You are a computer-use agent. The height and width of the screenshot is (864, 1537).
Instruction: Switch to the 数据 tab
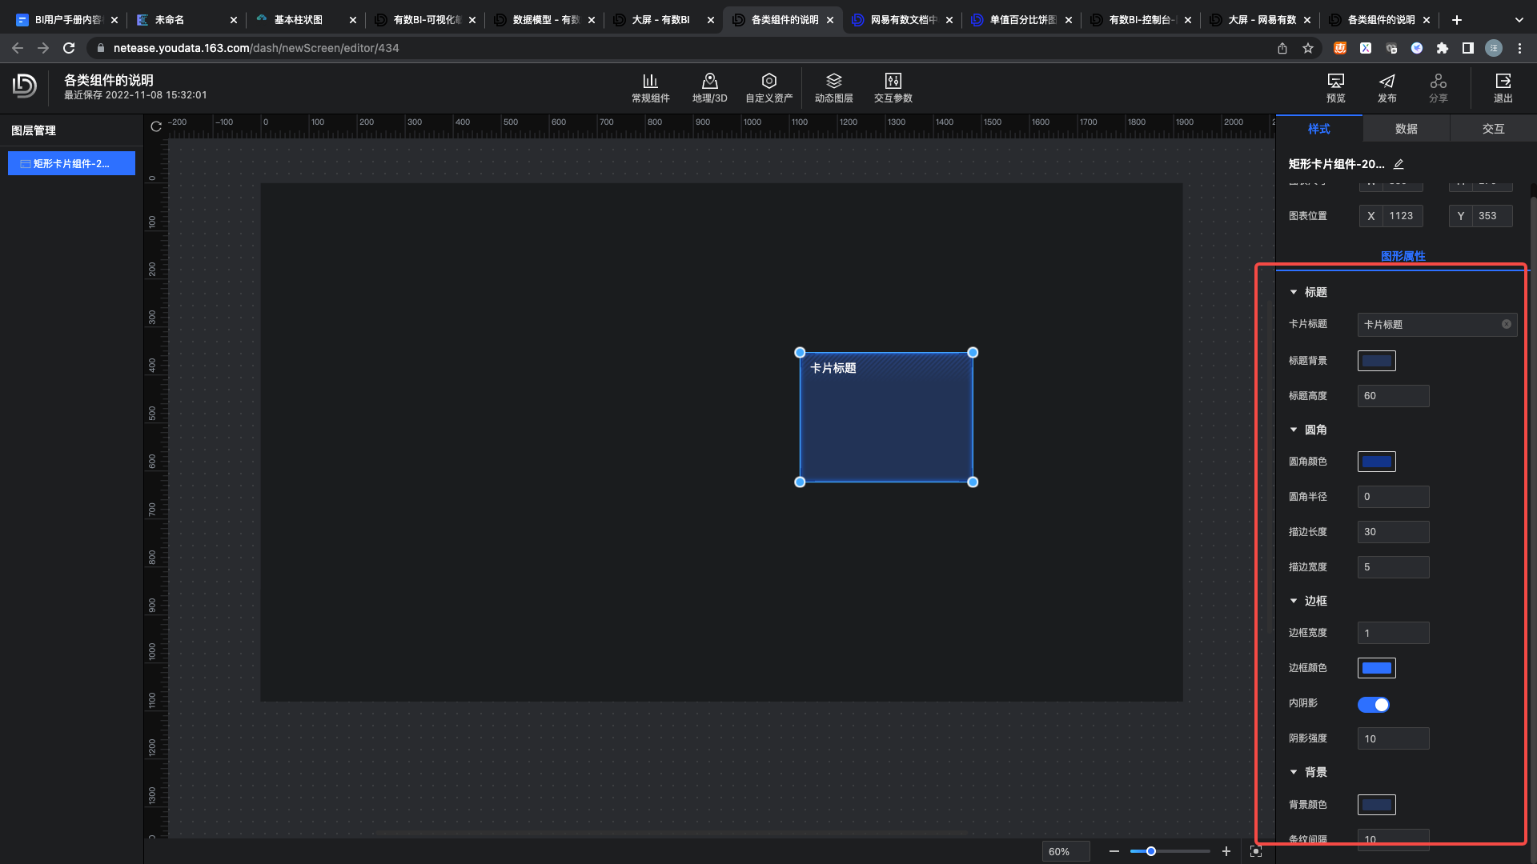pyautogui.click(x=1406, y=129)
